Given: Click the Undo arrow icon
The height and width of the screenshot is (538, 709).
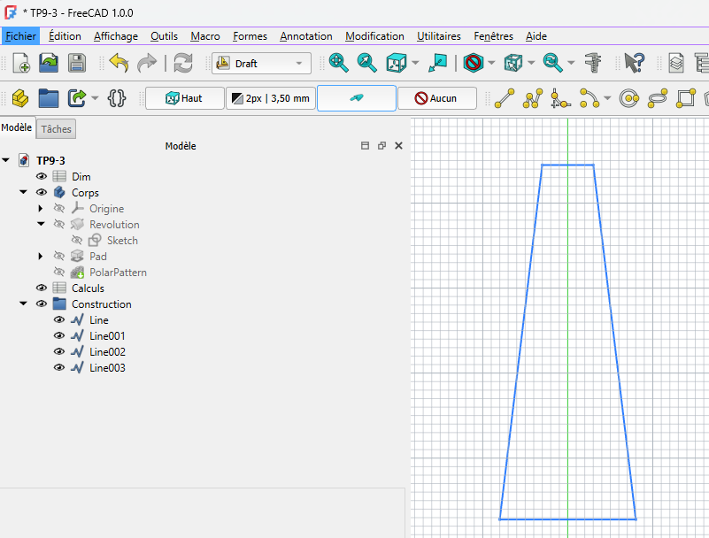Looking at the screenshot, I should 119,63.
